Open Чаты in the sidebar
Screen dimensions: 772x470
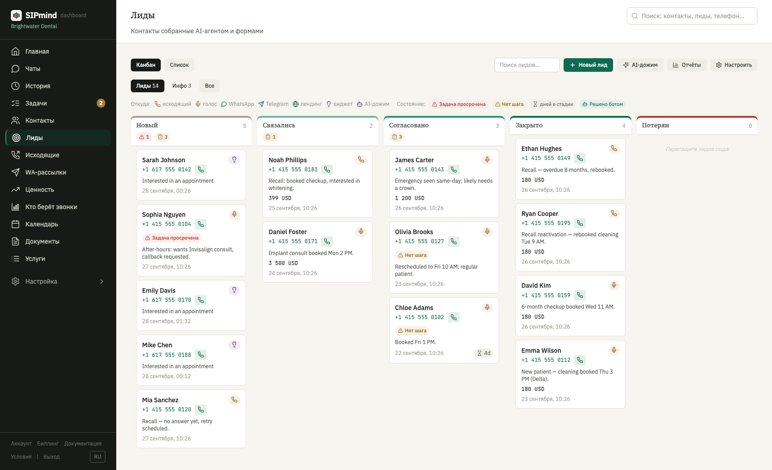[58, 69]
